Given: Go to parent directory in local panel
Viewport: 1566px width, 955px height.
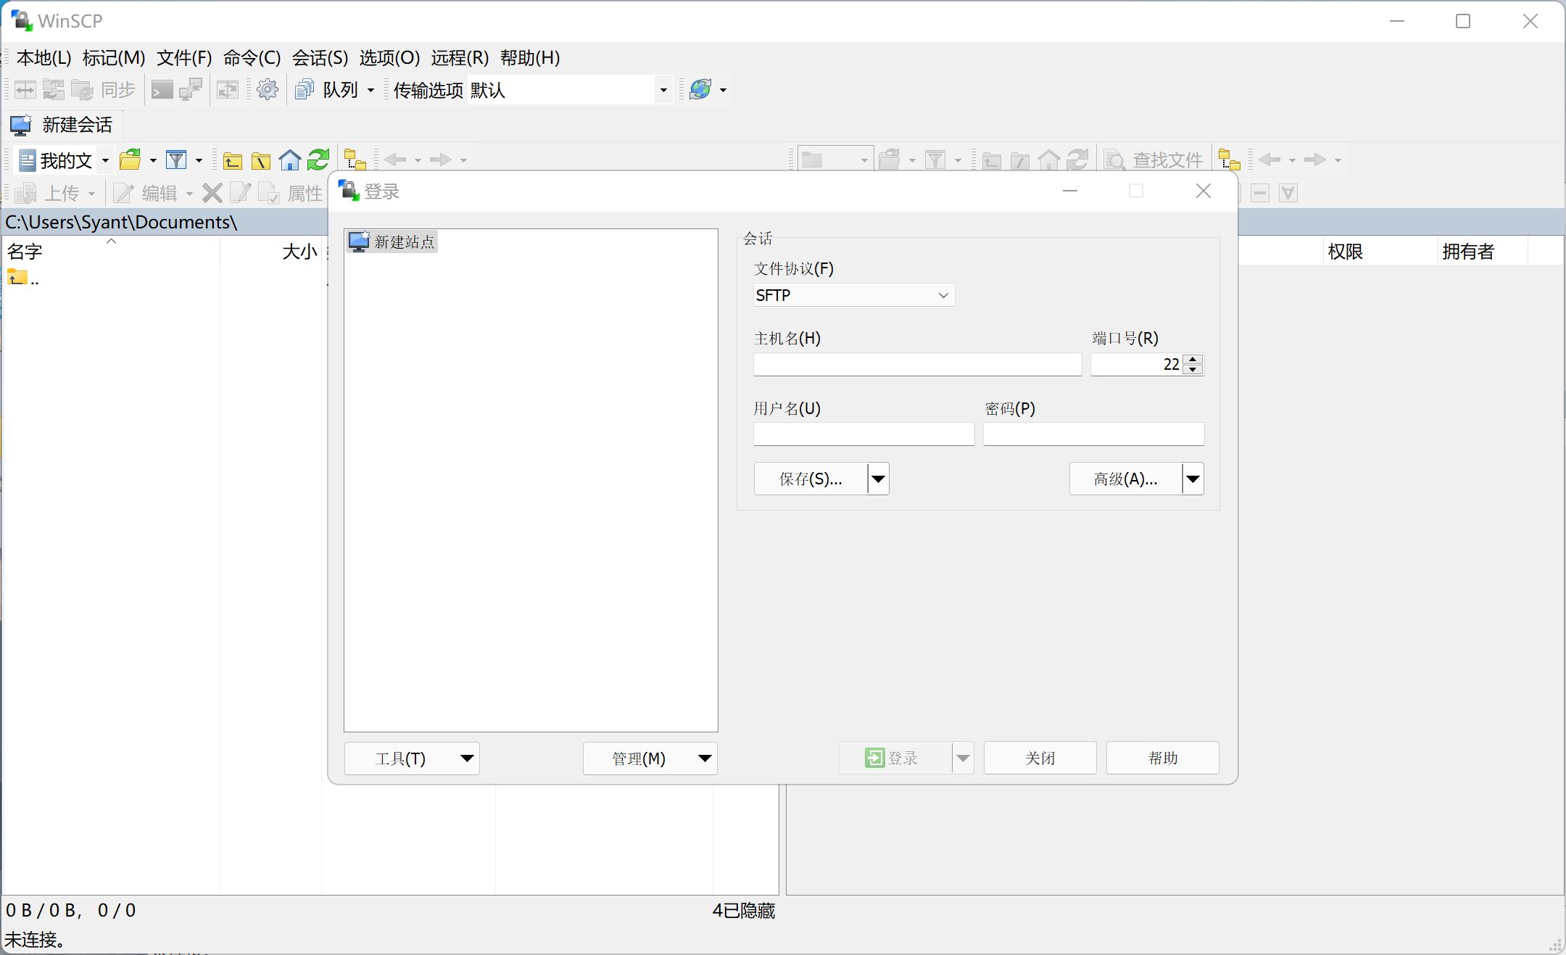Looking at the screenshot, I should click(232, 160).
